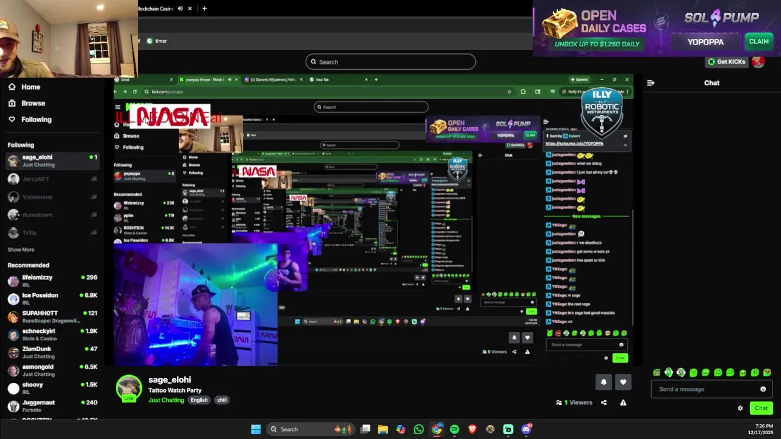Open the dumatown offline channel

52,215
